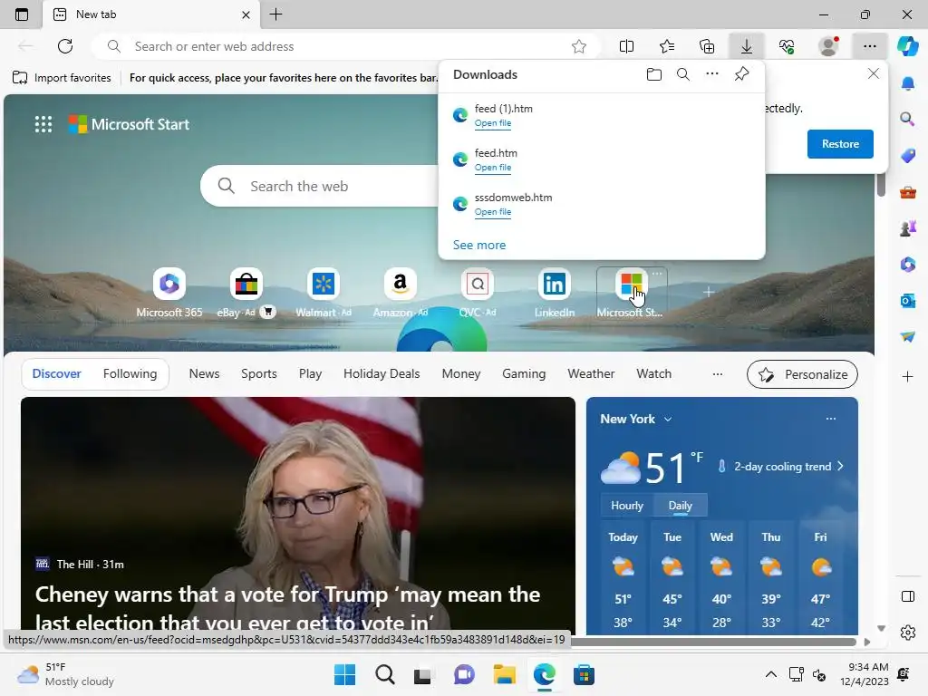
Task: Customize sidebar with plus icon
Action: tap(907, 376)
